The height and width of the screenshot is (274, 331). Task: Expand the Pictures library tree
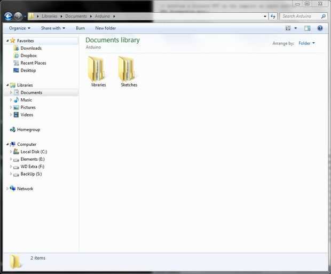11,107
